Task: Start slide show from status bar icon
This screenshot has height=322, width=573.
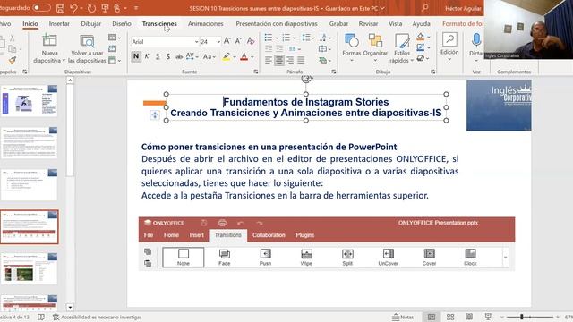Action: 488,317
